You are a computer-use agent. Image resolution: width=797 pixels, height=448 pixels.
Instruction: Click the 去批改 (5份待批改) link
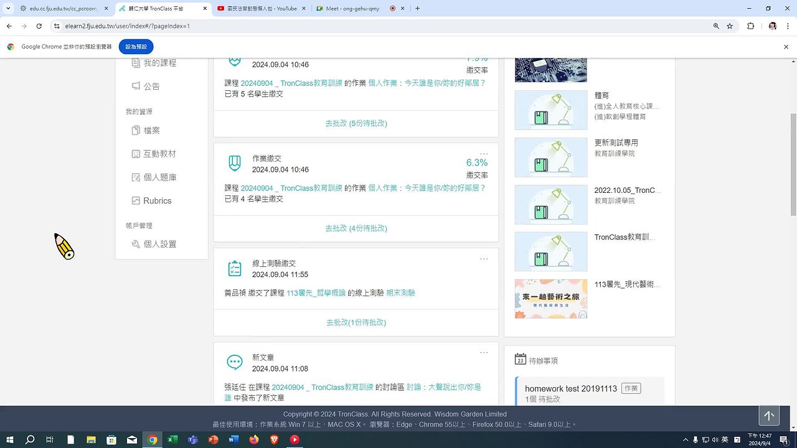pos(356,123)
